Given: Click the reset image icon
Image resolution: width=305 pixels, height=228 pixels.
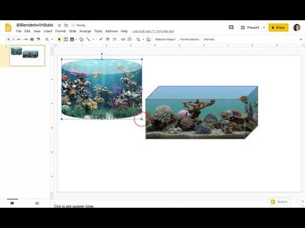Looking at the screenshot, I should pos(149,39).
